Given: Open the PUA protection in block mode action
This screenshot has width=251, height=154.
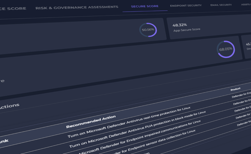Looking at the screenshot, I should point(137,129).
